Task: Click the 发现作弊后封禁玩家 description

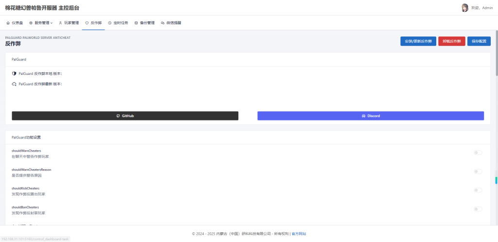Action: click(x=29, y=213)
